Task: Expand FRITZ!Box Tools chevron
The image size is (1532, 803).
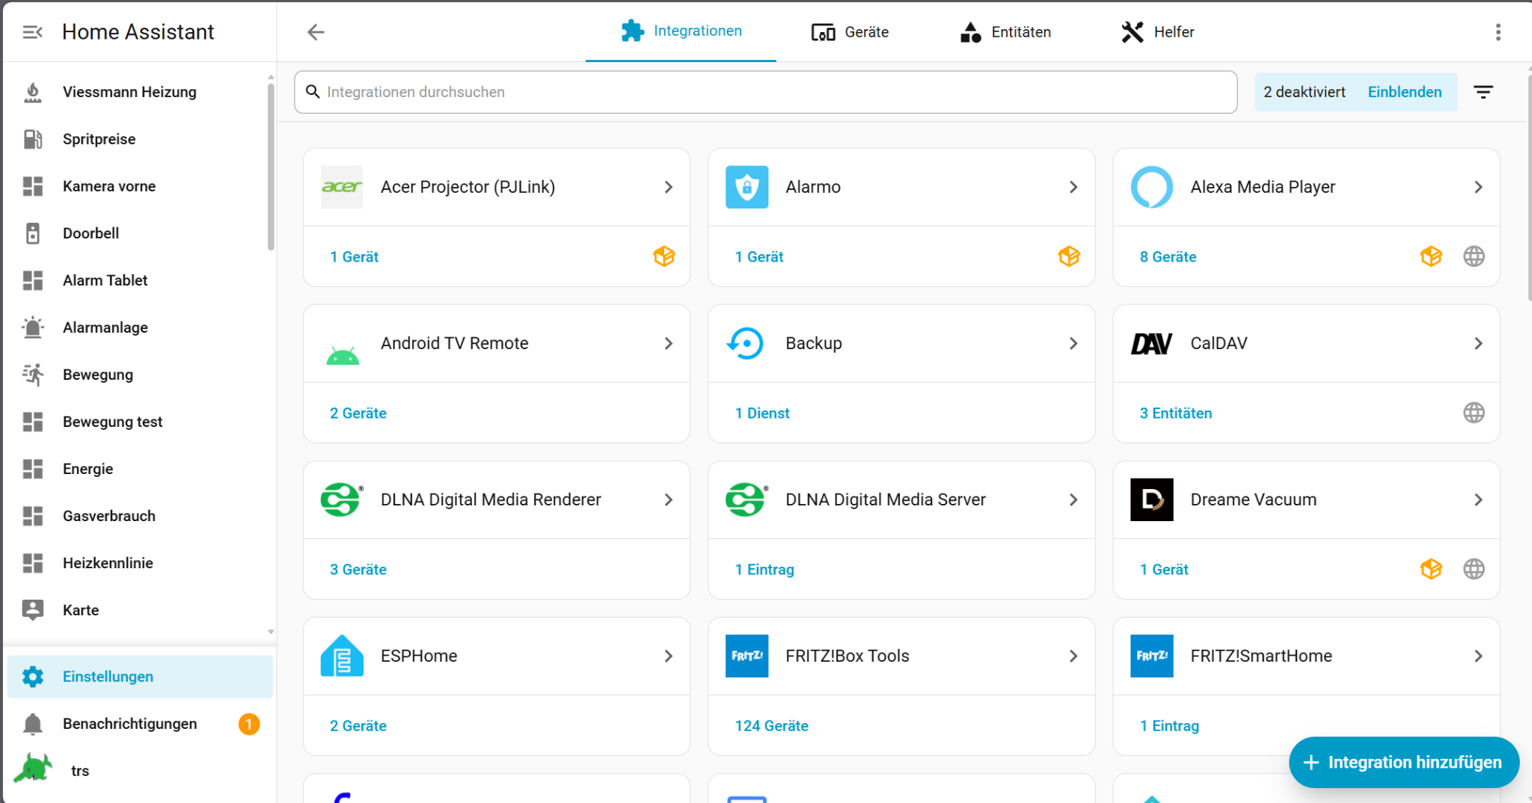Action: coord(1073,656)
